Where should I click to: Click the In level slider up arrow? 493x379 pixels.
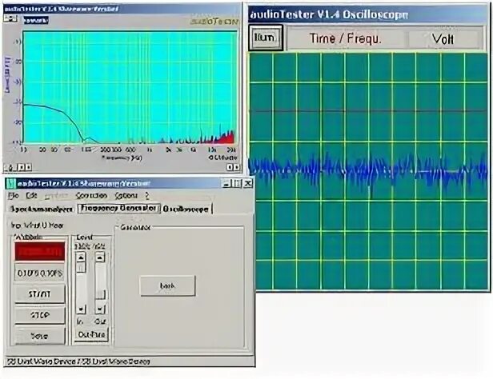tap(81, 257)
